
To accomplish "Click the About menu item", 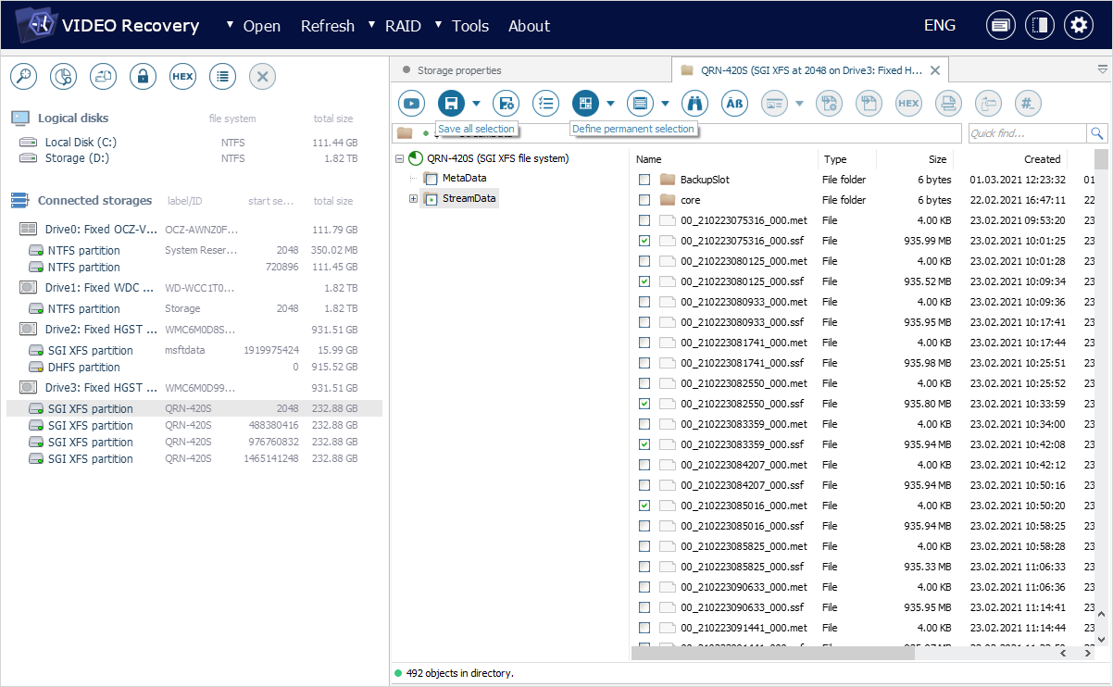I will pyautogui.click(x=530, y=26).
